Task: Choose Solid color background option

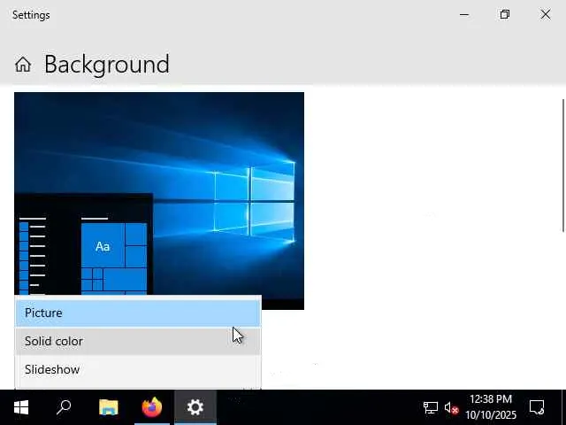Action: (138, 341)
